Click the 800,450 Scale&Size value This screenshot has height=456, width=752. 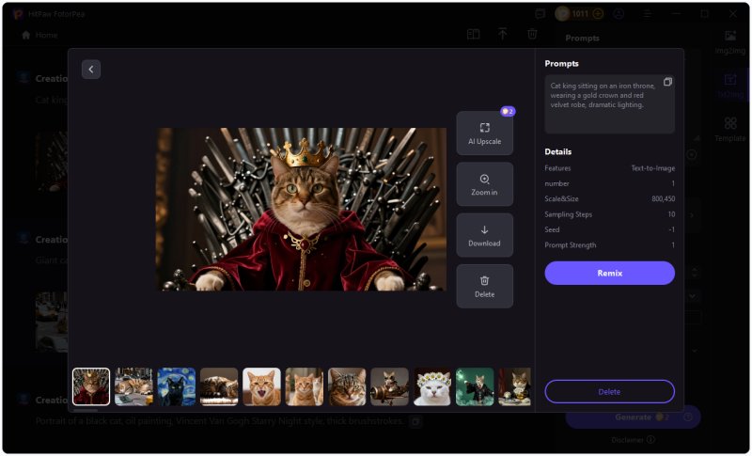664,199
